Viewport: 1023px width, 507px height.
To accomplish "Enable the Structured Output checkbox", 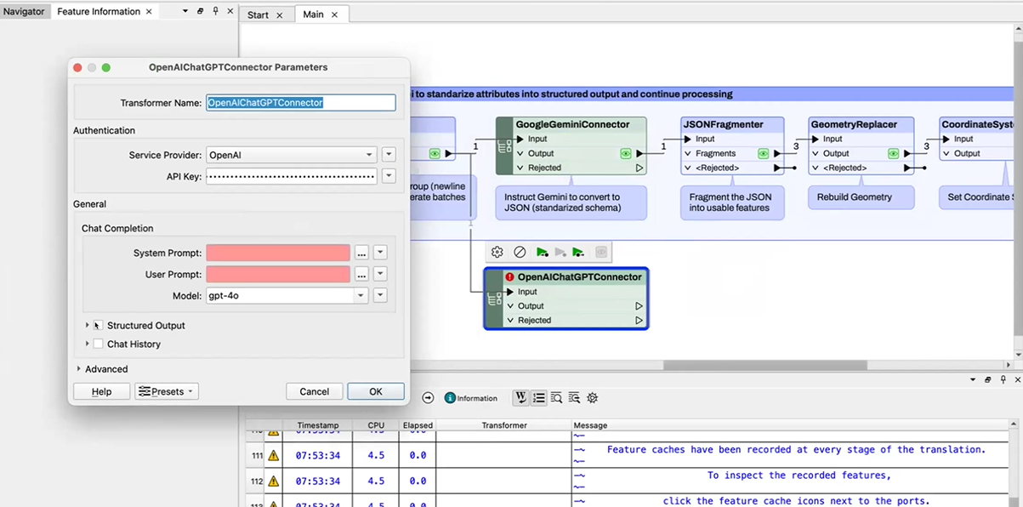I will [x=99, y=326].
